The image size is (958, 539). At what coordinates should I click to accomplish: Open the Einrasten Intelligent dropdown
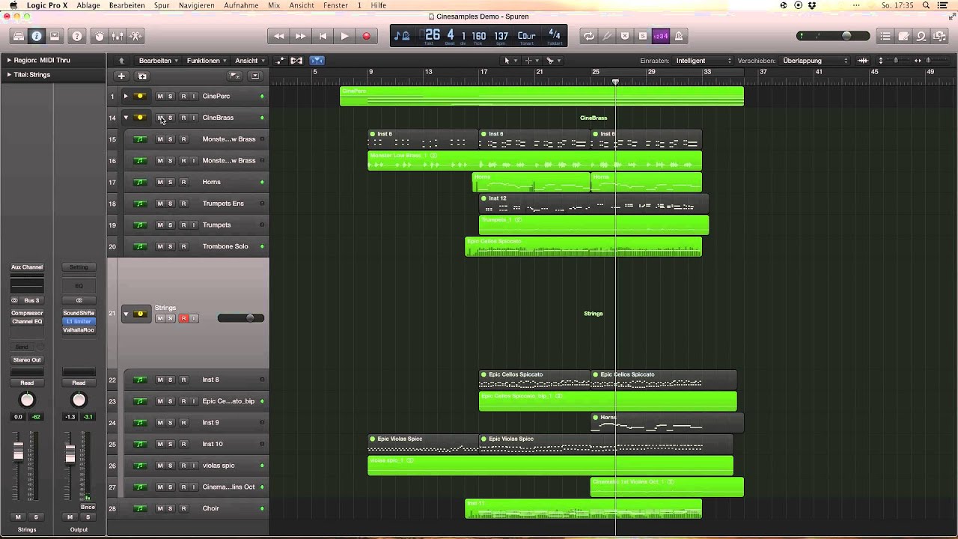[704, 61]
